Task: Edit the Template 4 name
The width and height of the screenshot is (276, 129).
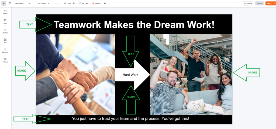Action: 29,3
